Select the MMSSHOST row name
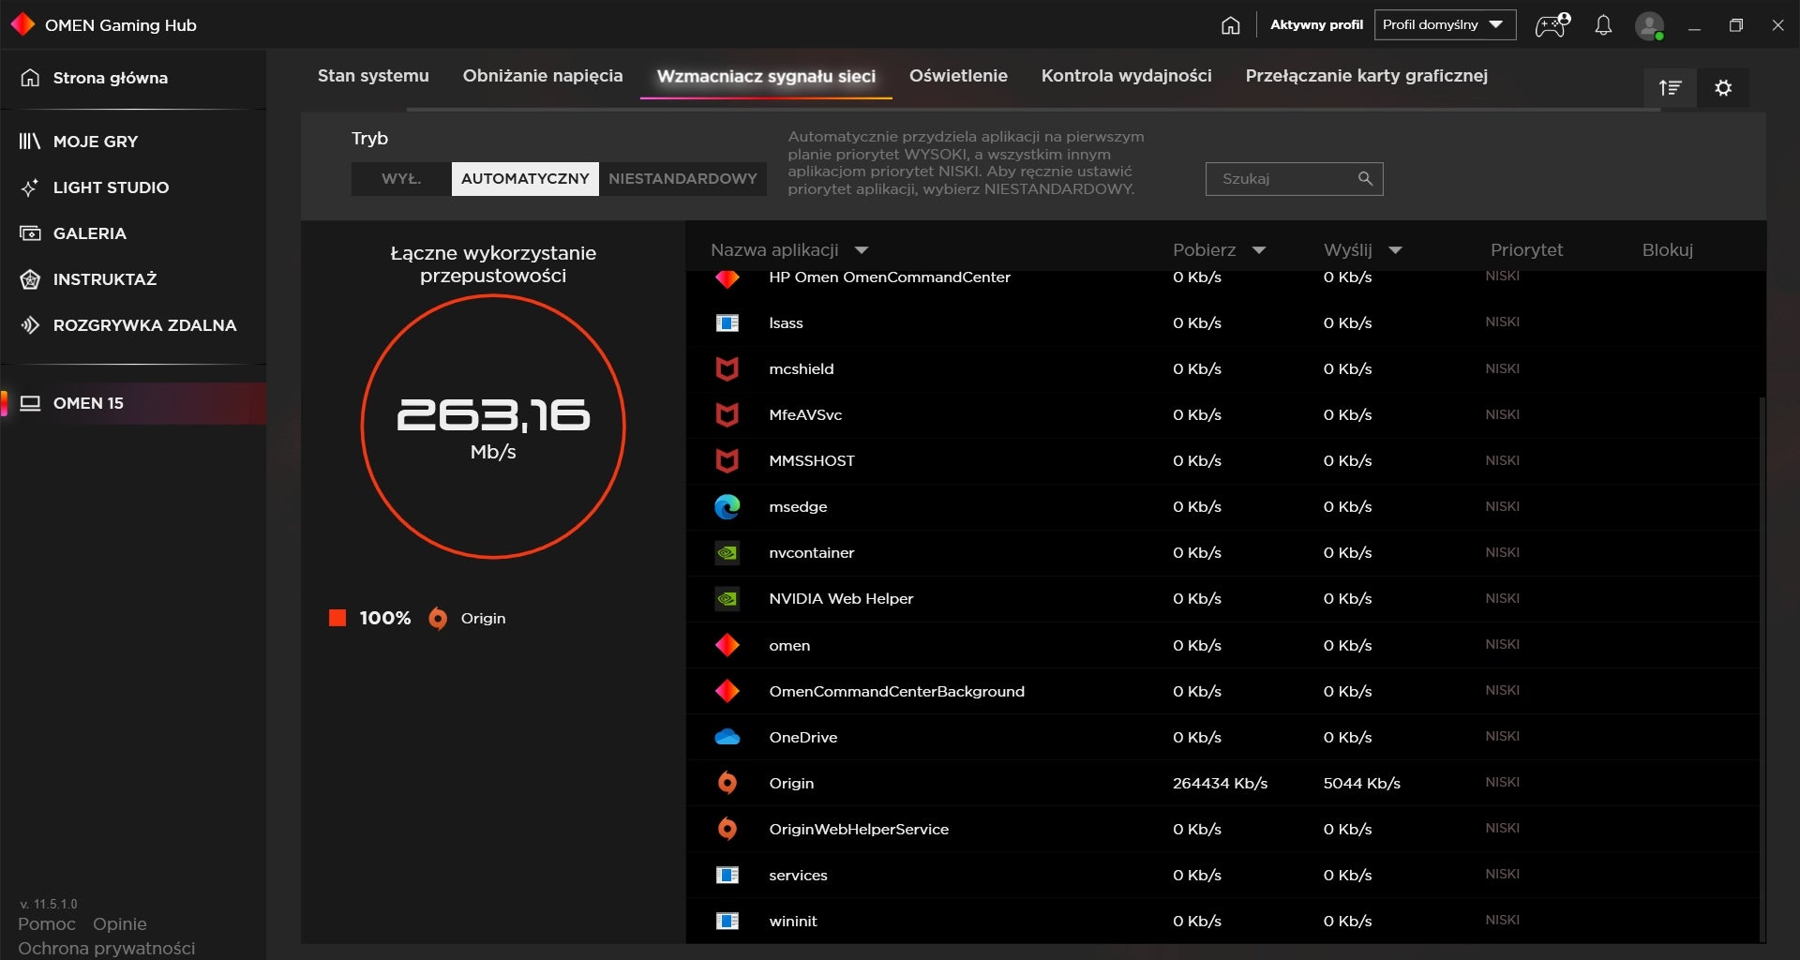The image size is (1800, 960). click(812, 461)
